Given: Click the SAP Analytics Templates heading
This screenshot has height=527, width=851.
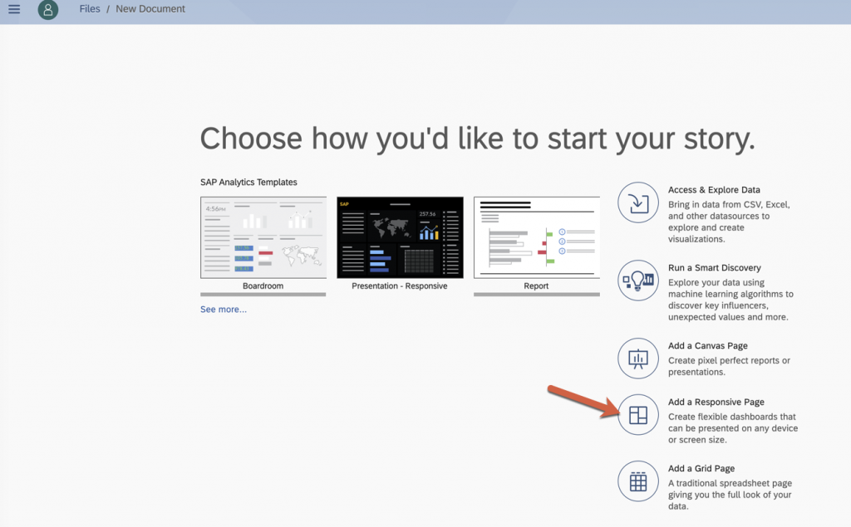Looking at the screenshot, I should coord(248,183).
